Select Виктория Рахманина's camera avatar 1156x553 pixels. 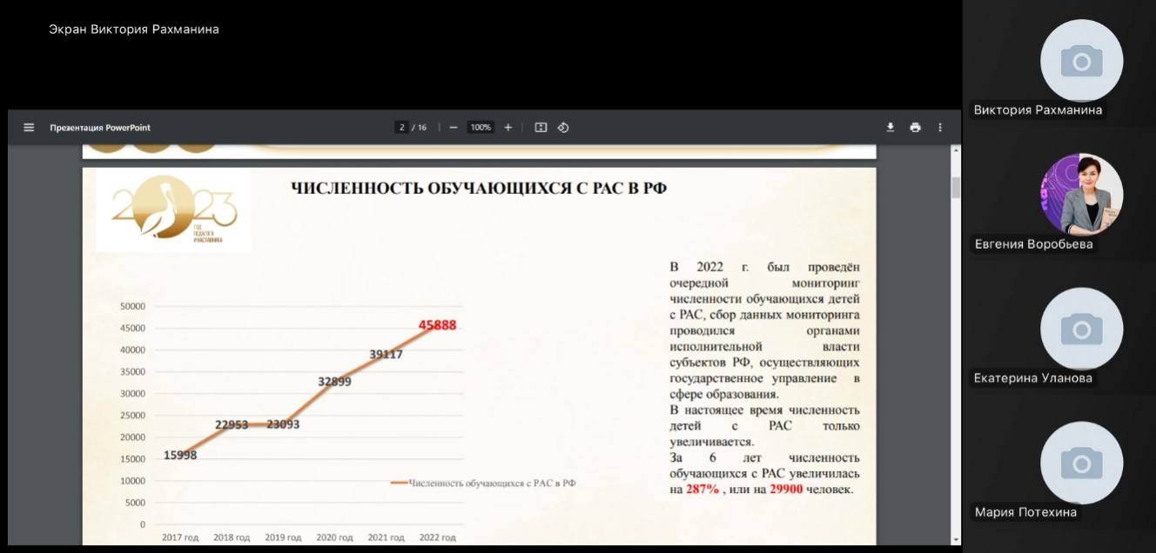pyautogui.click(x=1081, y=61)
